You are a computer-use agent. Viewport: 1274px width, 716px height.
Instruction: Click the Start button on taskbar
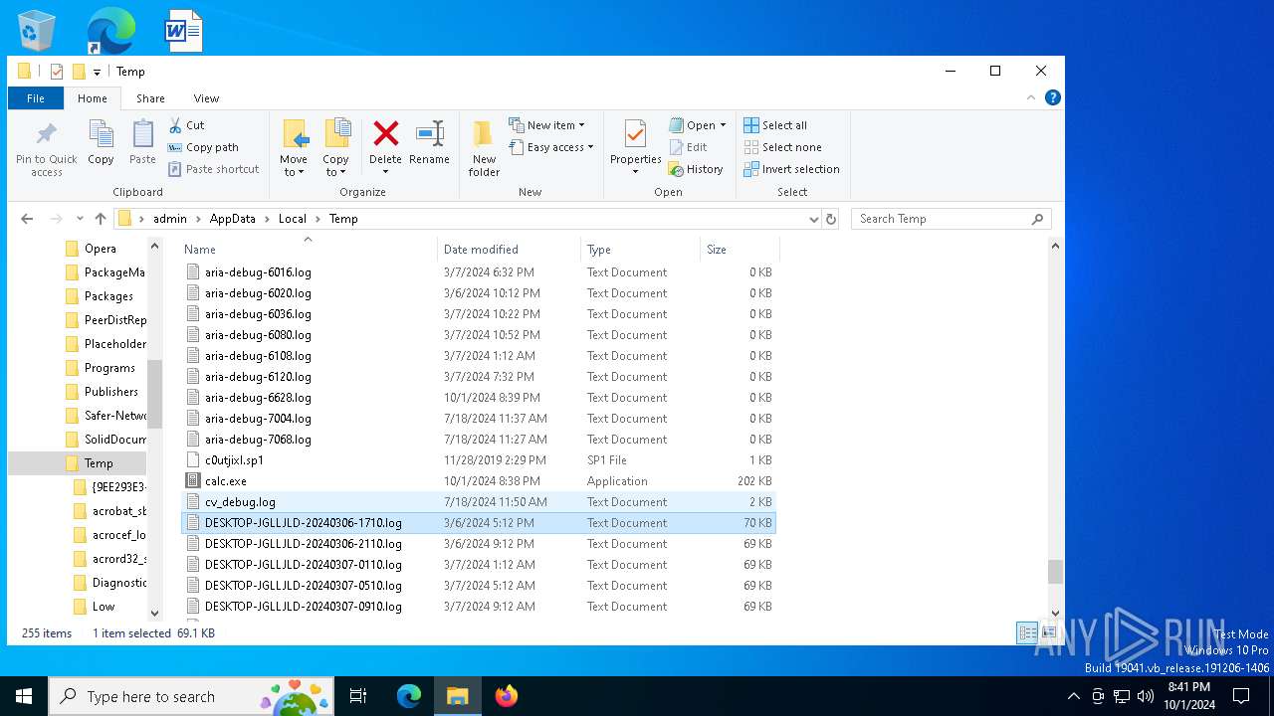click(24, 696)
